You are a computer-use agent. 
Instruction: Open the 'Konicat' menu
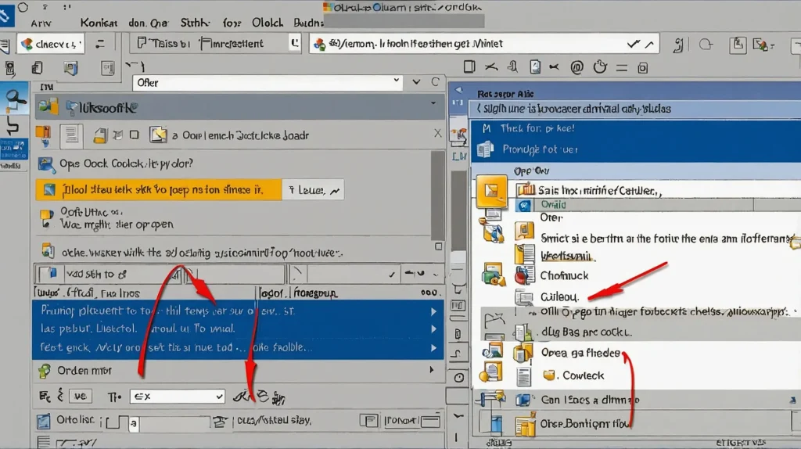point(99,23)
